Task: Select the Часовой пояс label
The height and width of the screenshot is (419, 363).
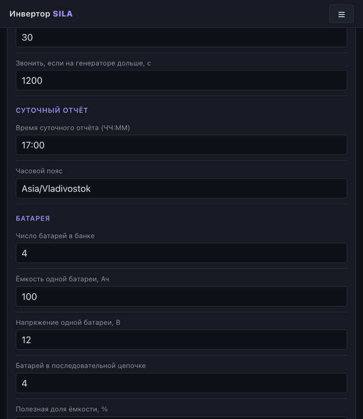Action: coord(39,171)
